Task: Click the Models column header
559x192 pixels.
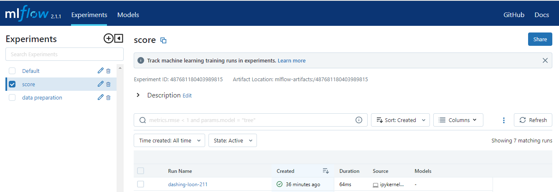Action: 423,171
